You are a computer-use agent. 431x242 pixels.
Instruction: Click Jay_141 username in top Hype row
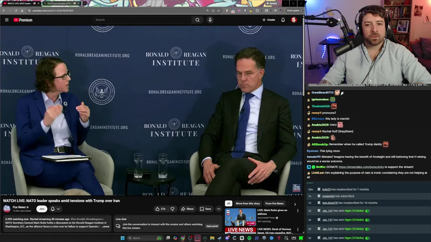pyautogui.click(x=327, y=211)
